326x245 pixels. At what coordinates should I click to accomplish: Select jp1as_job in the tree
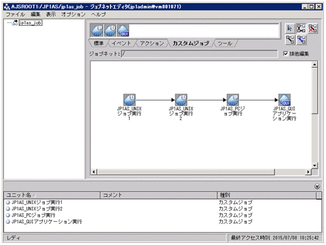[31, 22]
